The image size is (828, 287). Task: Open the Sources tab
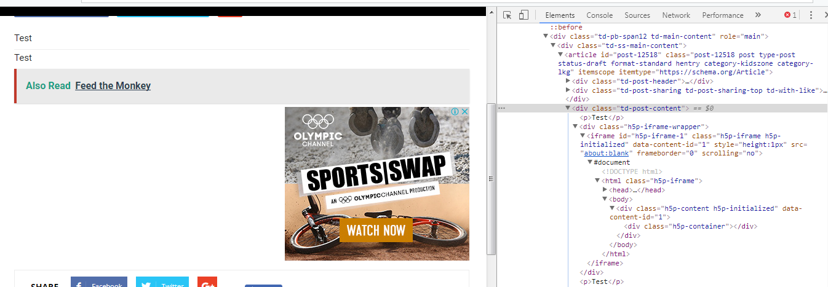click(x=637, y=15)
